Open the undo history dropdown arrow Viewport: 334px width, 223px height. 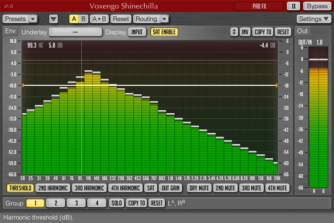click(x=53, y=19)
